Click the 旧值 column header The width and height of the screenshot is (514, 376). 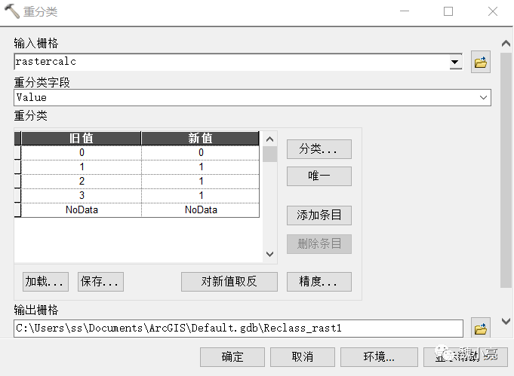pos(82,139)
